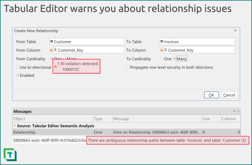252x165 pixels.
Task: Close the Create New Relationship dialog
Action: (x=235, y=31)
